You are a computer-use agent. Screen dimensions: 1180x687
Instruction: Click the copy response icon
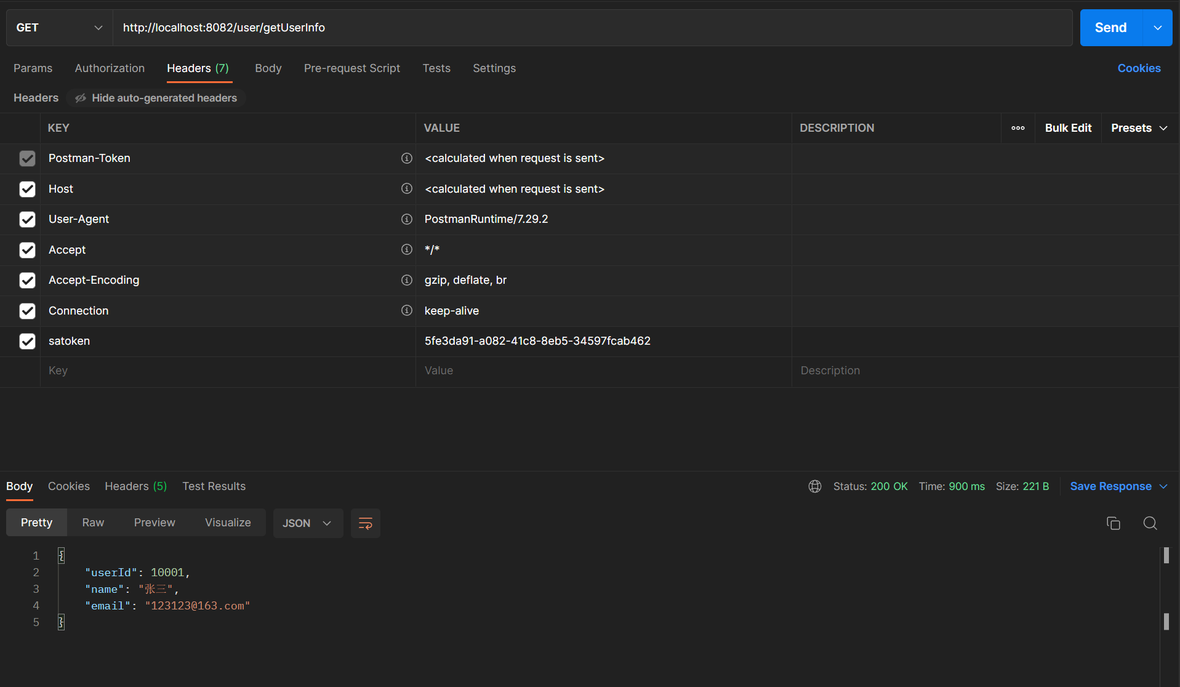pyautogui.click(x=1113, y=523)
